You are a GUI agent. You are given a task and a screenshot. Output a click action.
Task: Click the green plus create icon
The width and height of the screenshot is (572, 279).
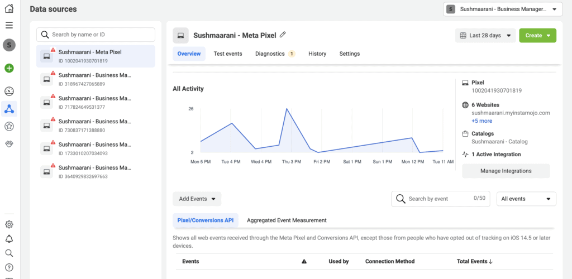tap(9, 68)
